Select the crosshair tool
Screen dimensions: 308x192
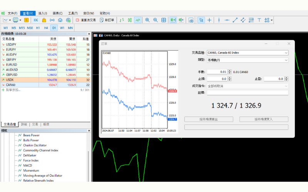(209, 20)
